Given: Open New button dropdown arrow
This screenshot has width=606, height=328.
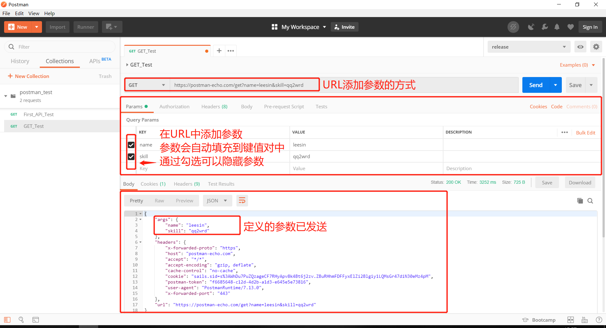Looking at the screenshot, I should 37,27.
